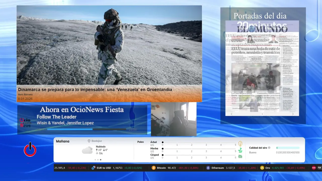The width and height of the screenshot is (322, 181).
Task: Click the tree pollen icon beside Árbol
Action: pos(240,144)
